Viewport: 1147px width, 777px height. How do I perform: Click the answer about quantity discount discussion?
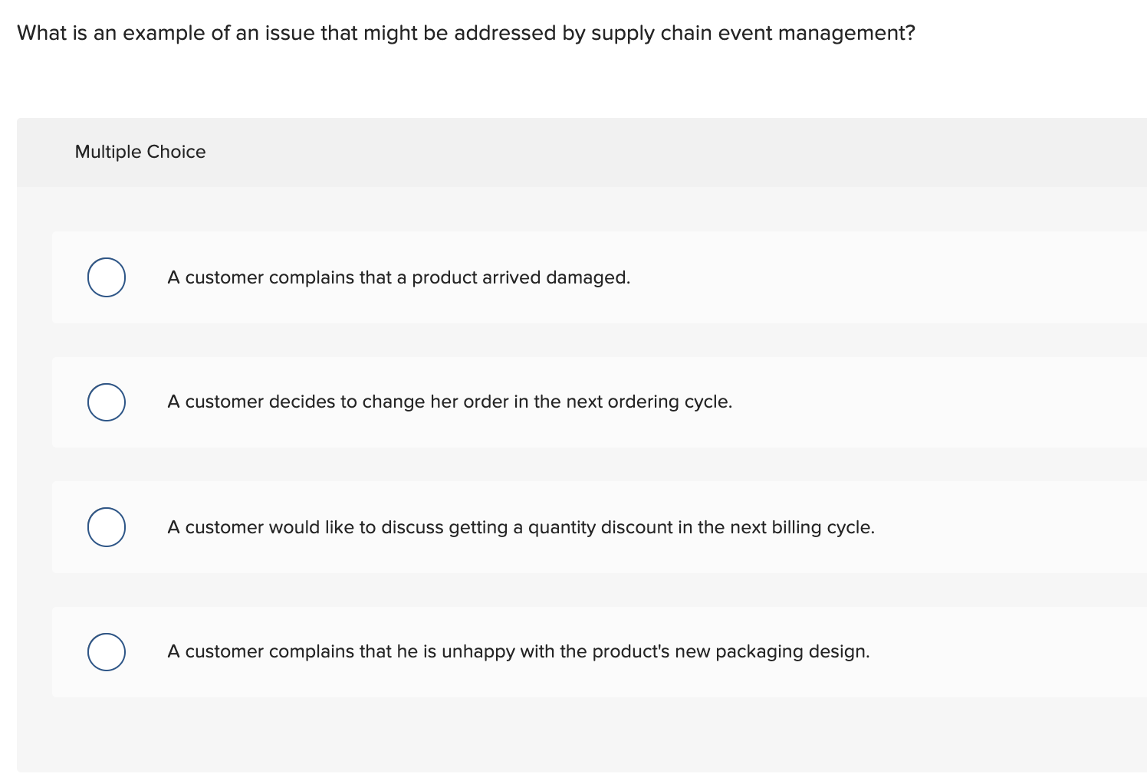coord(521,526)
